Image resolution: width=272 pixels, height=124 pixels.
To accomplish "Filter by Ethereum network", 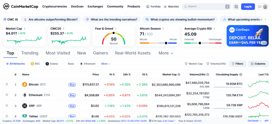I will (x=88, y=64).
